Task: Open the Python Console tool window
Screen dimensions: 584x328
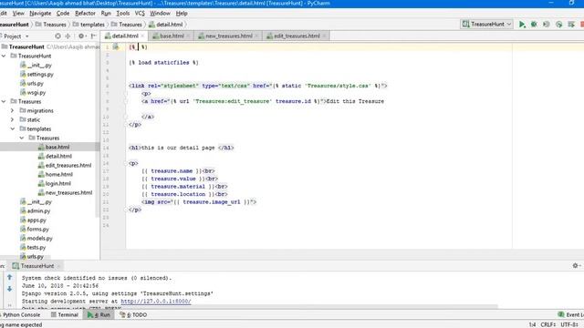Action: coord(20,314)
